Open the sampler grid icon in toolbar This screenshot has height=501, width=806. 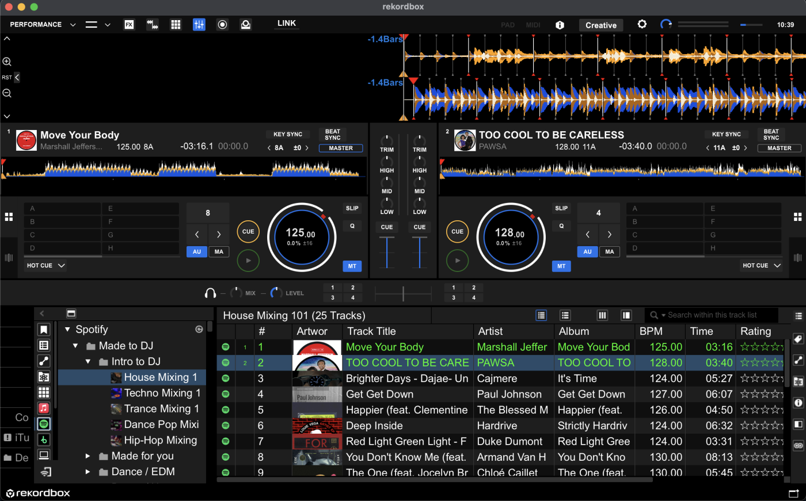coord(176,25)
